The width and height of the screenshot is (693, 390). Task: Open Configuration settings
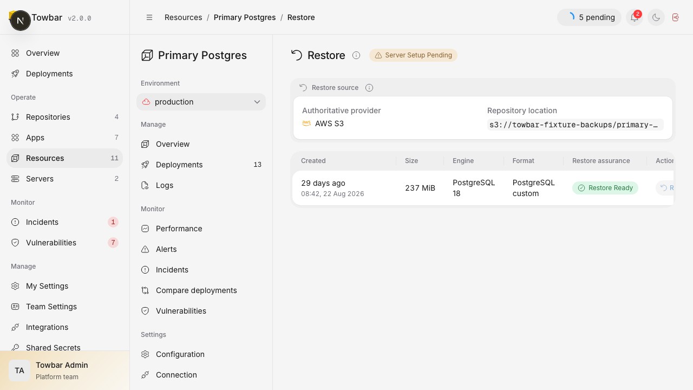tap(201, 354)
